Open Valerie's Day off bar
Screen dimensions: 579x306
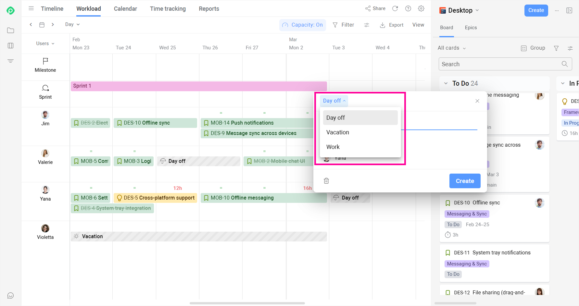coord(199,161)
